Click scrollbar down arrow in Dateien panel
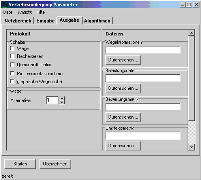 192,147
